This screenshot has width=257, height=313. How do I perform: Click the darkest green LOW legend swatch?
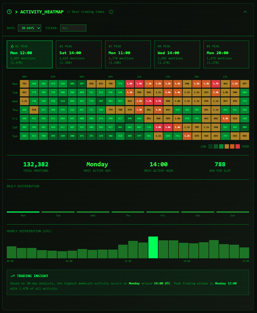click(x=210, y=146)
